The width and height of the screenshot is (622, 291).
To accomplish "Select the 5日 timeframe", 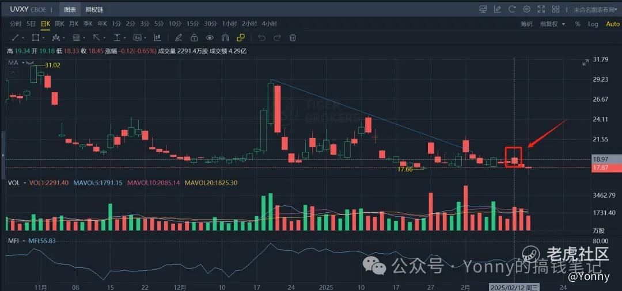I will coord(31,24).
